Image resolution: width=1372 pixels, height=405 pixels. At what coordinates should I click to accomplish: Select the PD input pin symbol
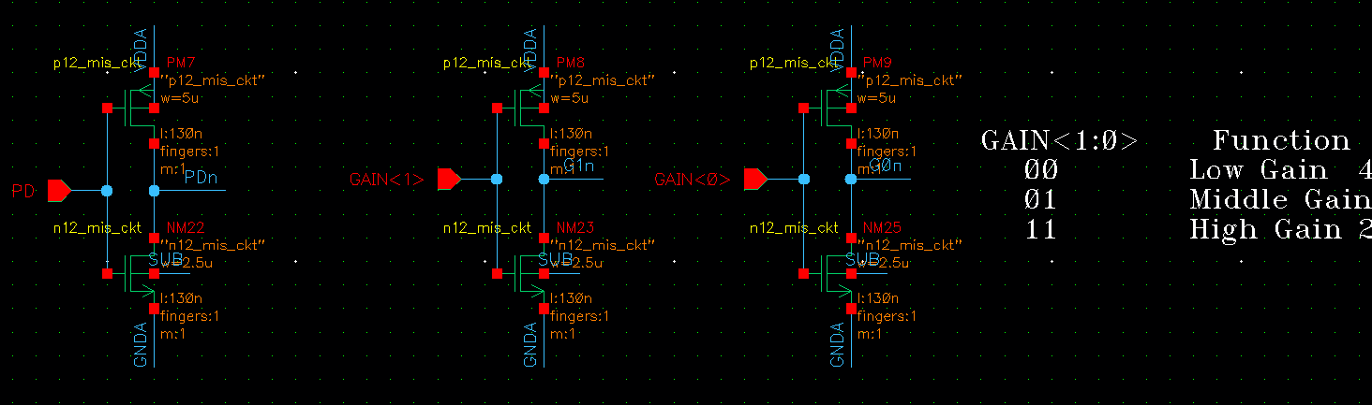click(x=58, y=191)
